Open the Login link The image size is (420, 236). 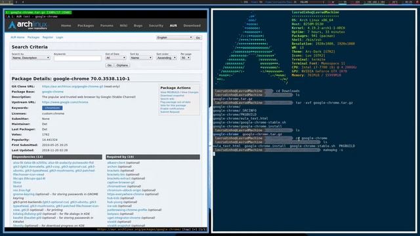point(60,37)
